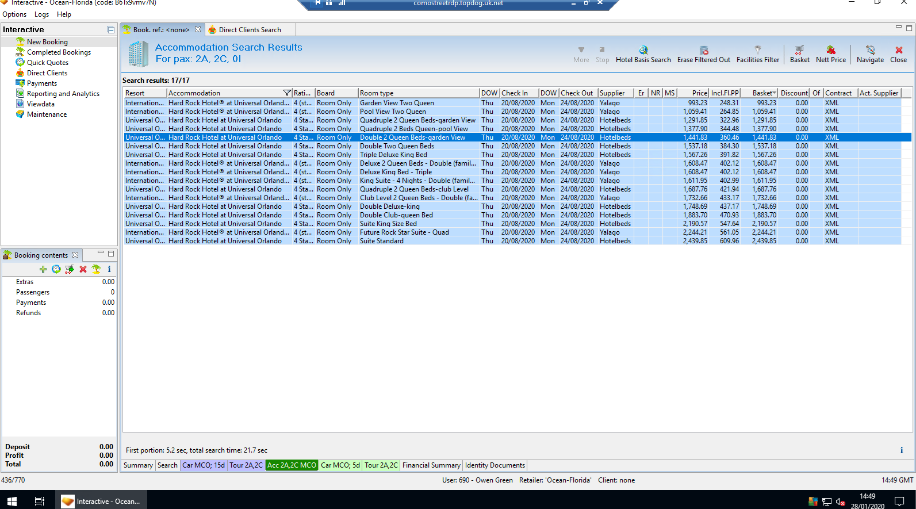Select Viewdata in sidebar
The height and width of the screenshot is (509, 916).
click(x=41, y=104)
